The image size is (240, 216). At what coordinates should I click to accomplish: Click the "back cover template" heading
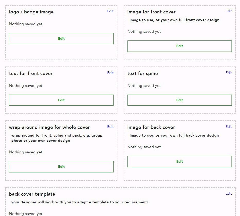click(32, 194)
